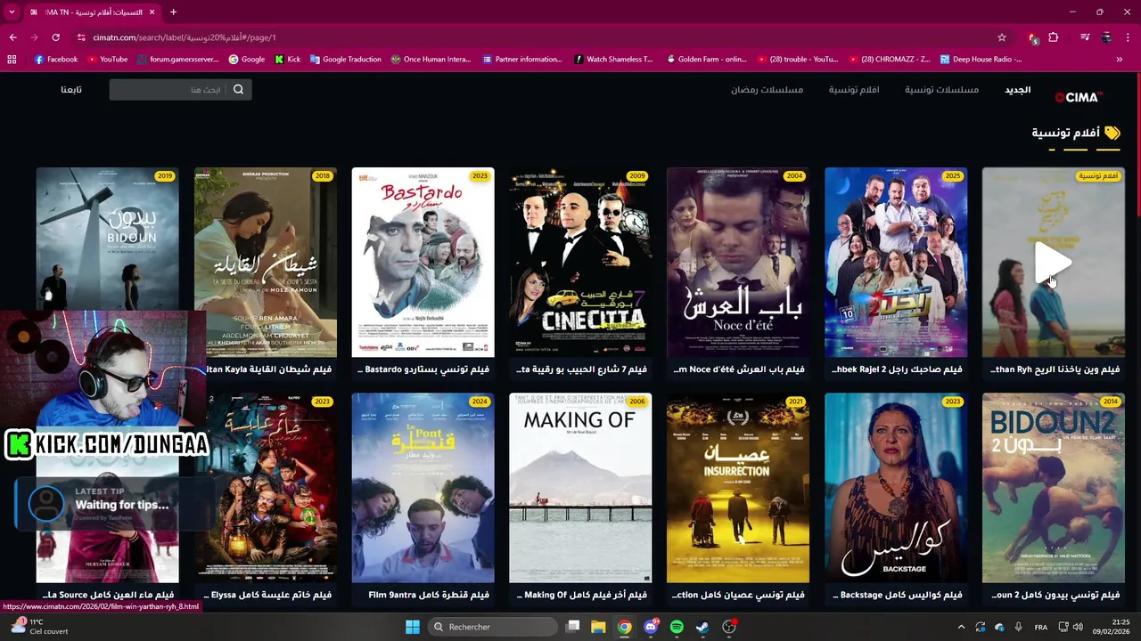Open Discord from the taskbar

coord(651,627)
